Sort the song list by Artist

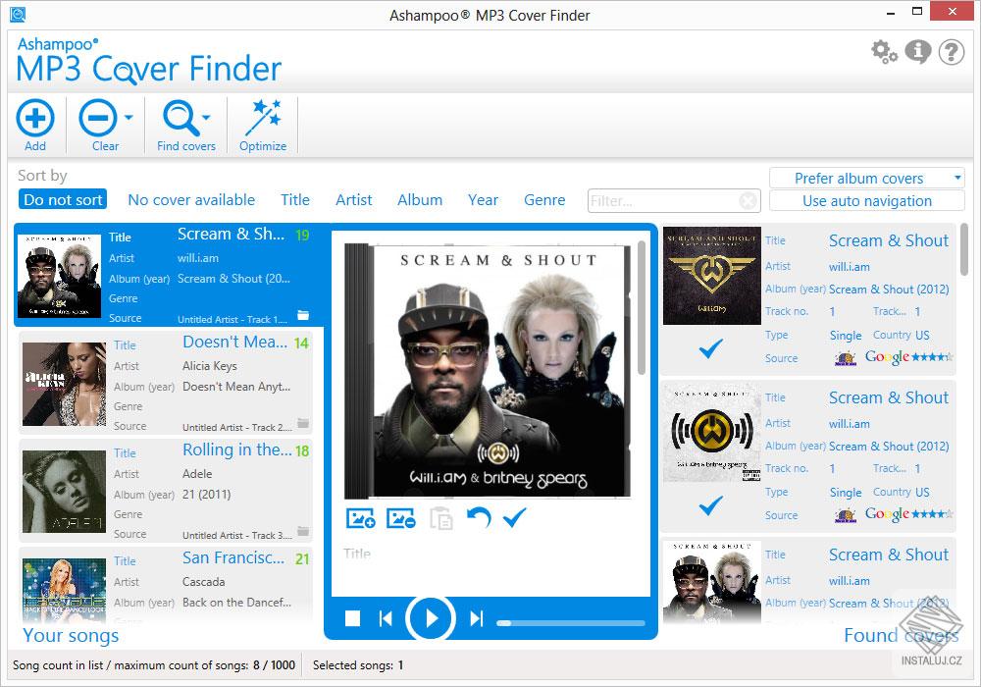click(353, 199)
